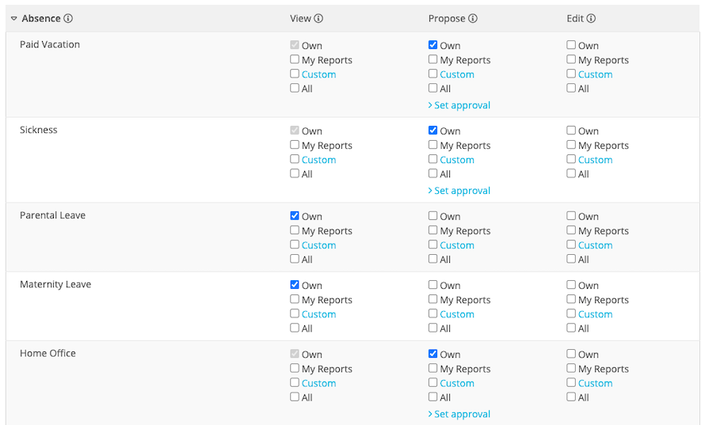Check Edit My Reports for Paid Vacation
The height and width of the screenshot is (425, 705).
click(571, 59)
